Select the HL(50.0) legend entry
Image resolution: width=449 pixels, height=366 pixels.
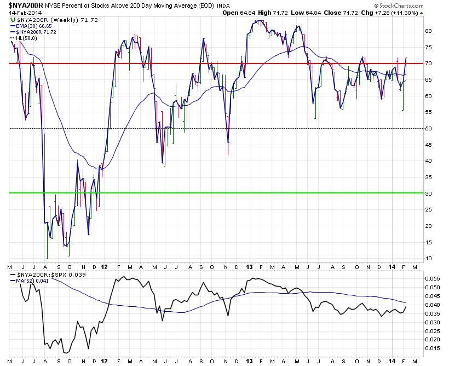pos(24,38)
